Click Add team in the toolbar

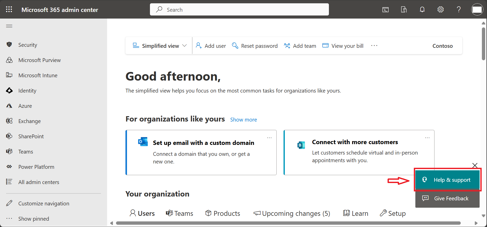point(300,46)
